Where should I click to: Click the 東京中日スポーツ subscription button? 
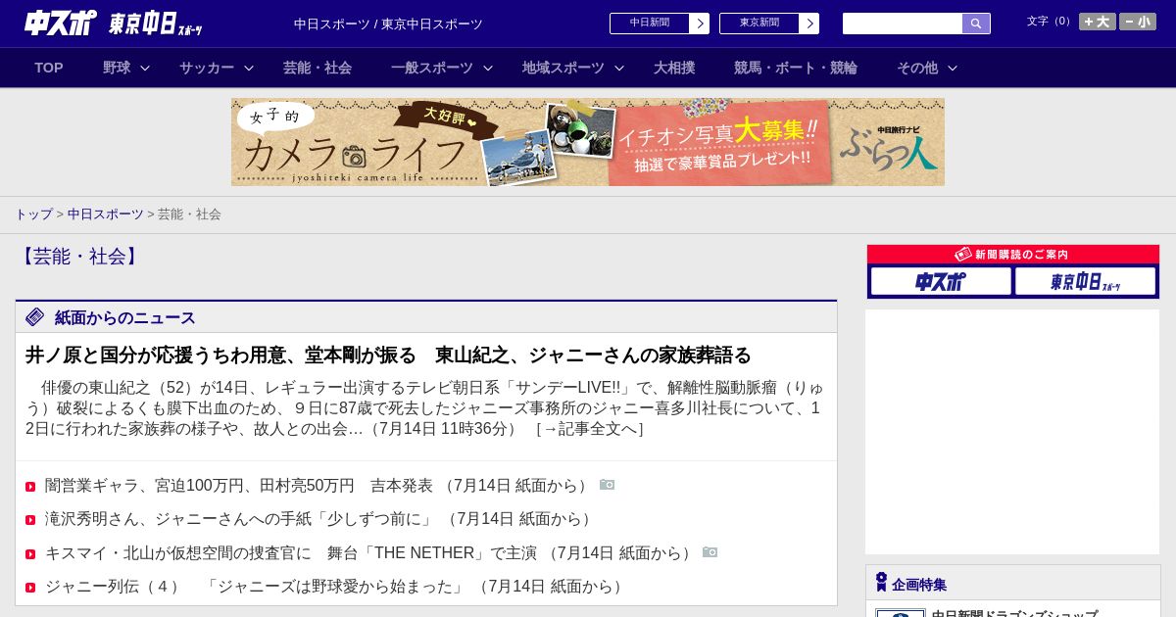(x=1086, y=282)
